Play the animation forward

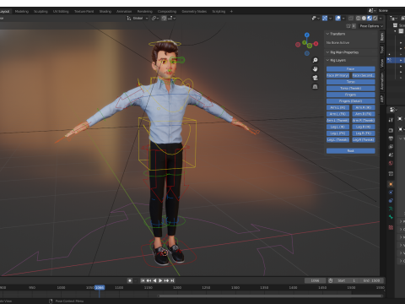pyautogui.click(x=160, y=280)
